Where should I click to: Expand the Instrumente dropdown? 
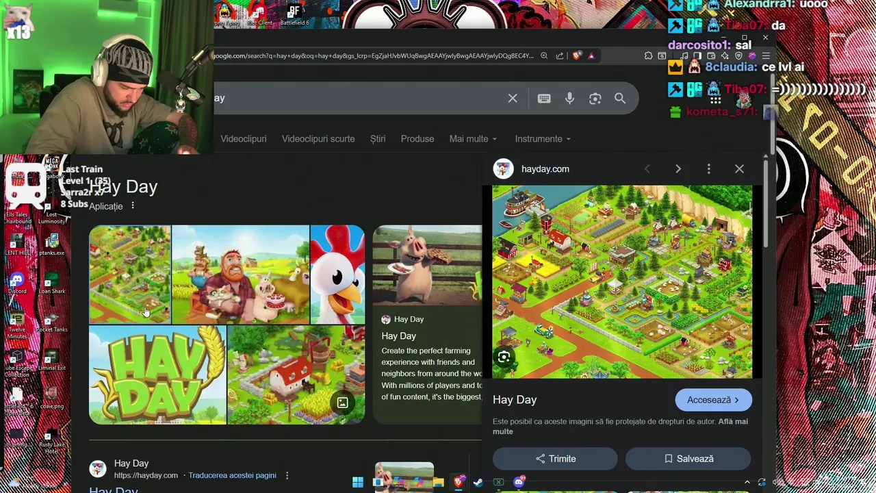pyautogui.click(x=543, y=139)
